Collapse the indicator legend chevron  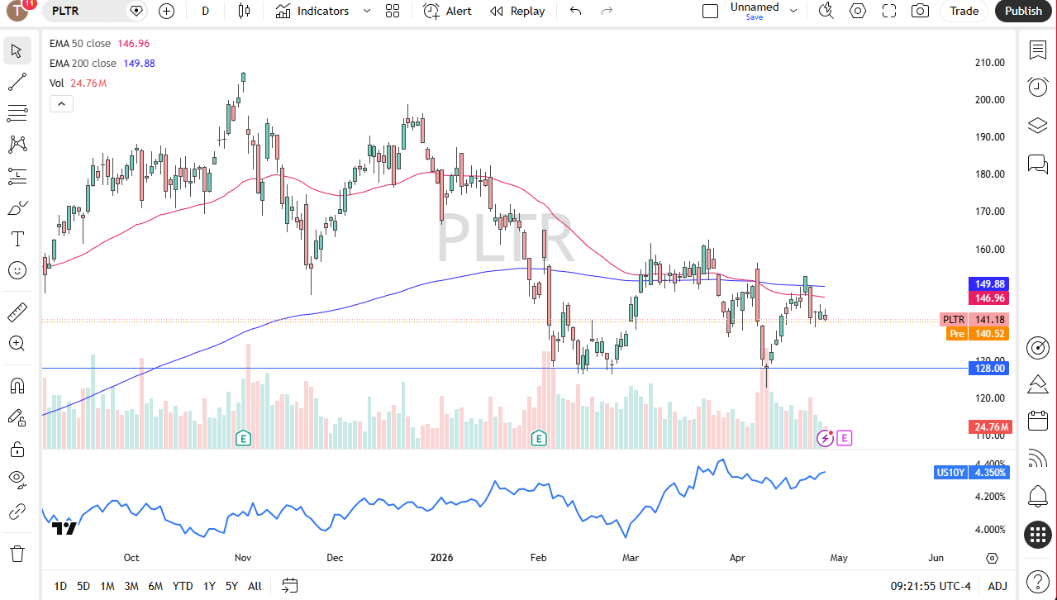tap(62, 103)
